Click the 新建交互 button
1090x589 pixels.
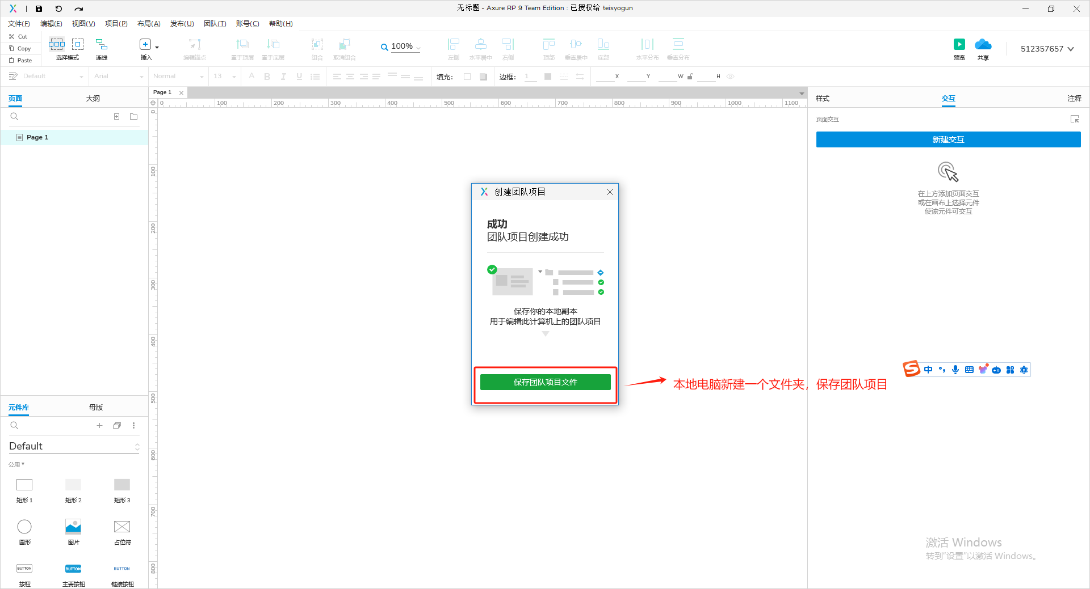click(x=948, y=139)
